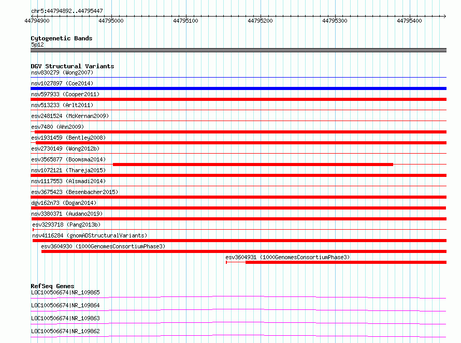Viewport: 461px width, 343px height.
Task: Click the gray 5p12 cytogenetic band bar
Action: click(x=238, y=50)
